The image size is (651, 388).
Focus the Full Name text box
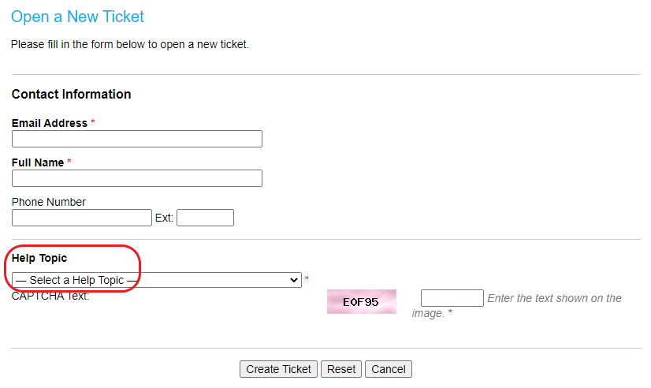[137, 178]
